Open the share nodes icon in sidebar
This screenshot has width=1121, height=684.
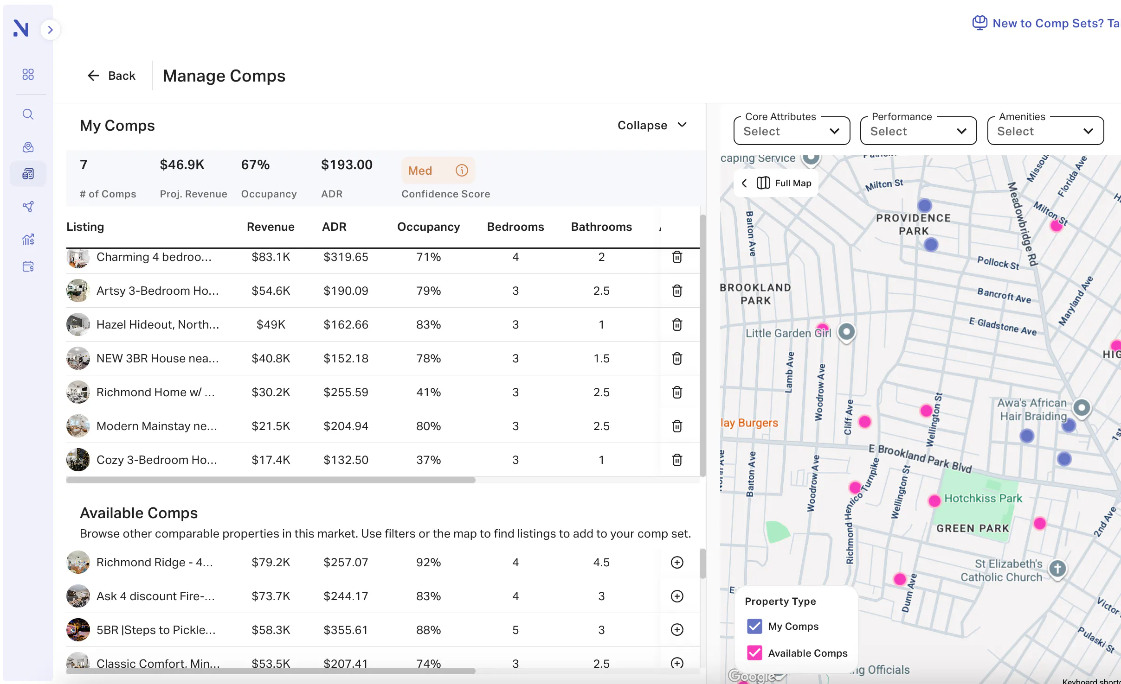[x=28, y=207]
